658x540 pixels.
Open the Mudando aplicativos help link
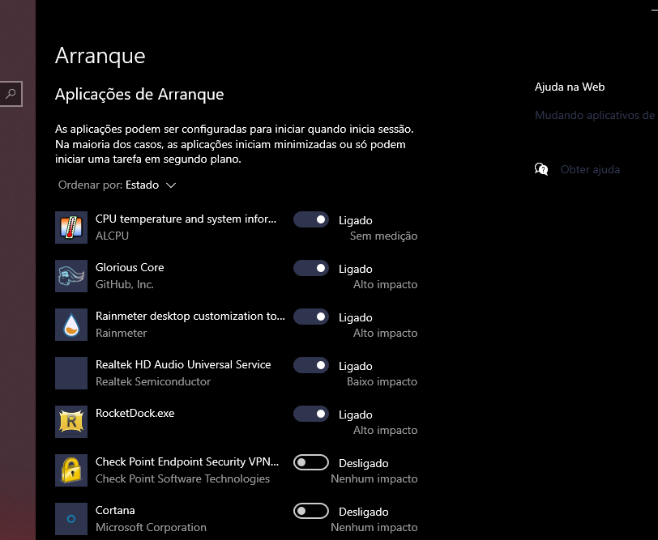point(595,116)
